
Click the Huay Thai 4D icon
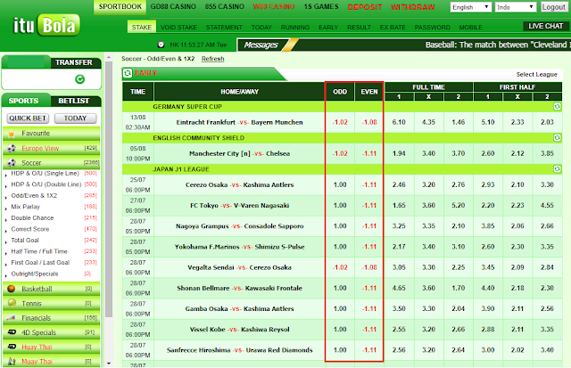[x=12, y=347]
